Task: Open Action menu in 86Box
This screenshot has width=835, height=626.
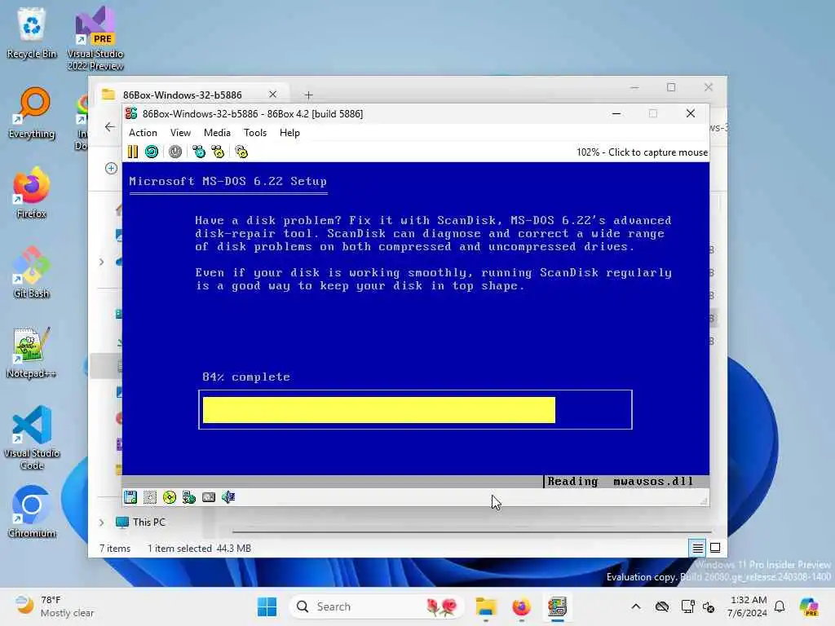Action: click(x=143, y=133)
